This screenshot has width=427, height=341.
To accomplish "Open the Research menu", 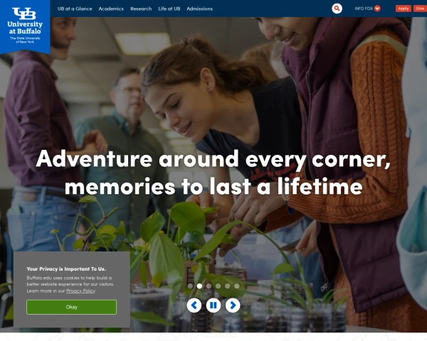I will [141, 9].
